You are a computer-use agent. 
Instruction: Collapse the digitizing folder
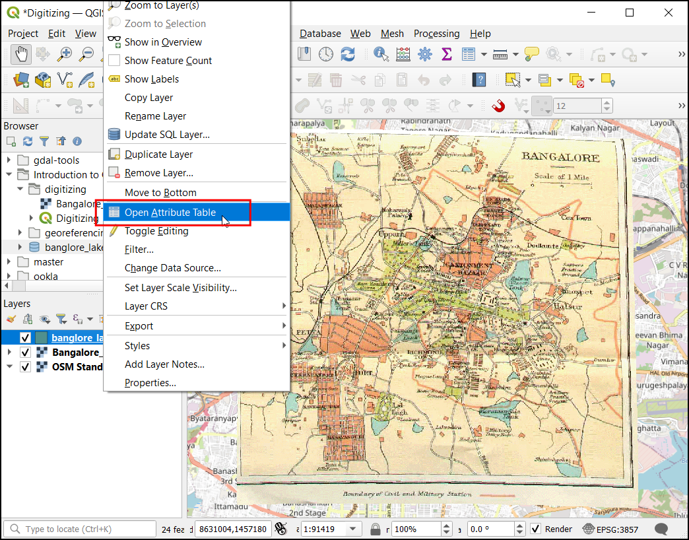[20, 189]
